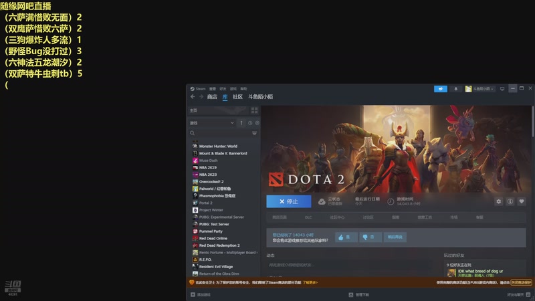Open the blue announcements megaphone button

pos(441,89)
